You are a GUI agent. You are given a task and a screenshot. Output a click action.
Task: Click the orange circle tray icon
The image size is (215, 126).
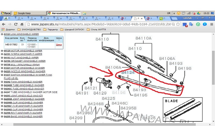(x=178, y=13)
